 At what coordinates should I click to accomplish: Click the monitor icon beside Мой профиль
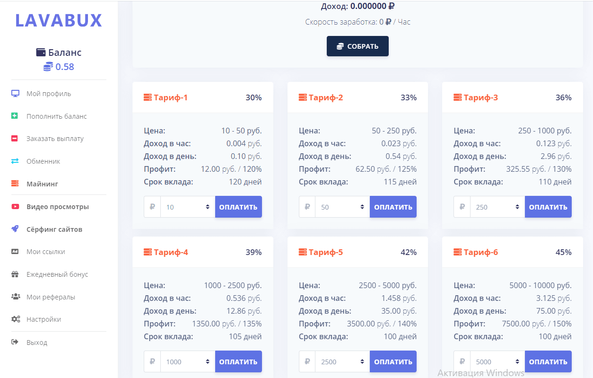coord(15,94)
